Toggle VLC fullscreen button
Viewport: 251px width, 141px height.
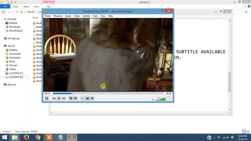tap(71, 98)
